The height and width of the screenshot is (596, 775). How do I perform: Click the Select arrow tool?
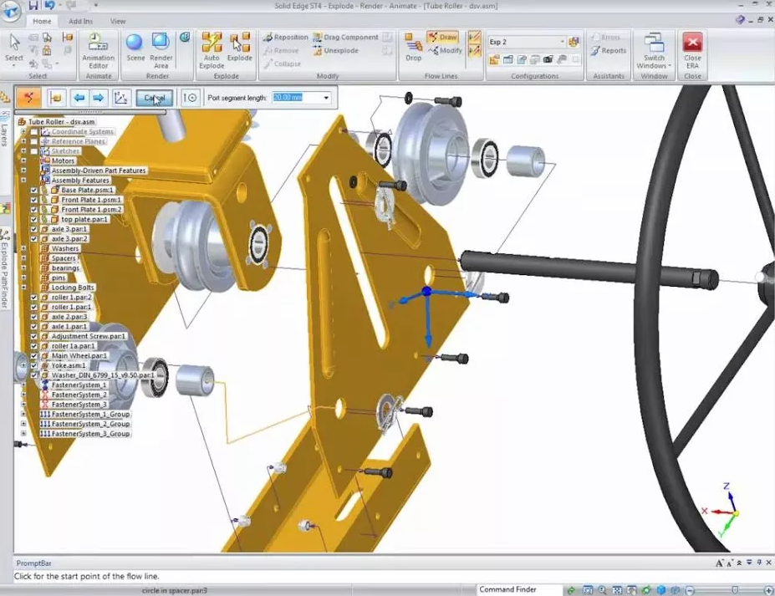[x=14, y=48]
